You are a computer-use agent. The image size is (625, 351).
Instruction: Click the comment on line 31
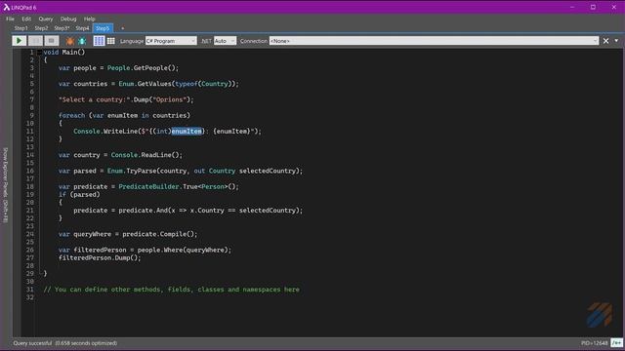pyautogui.click(x=172, y=290)
